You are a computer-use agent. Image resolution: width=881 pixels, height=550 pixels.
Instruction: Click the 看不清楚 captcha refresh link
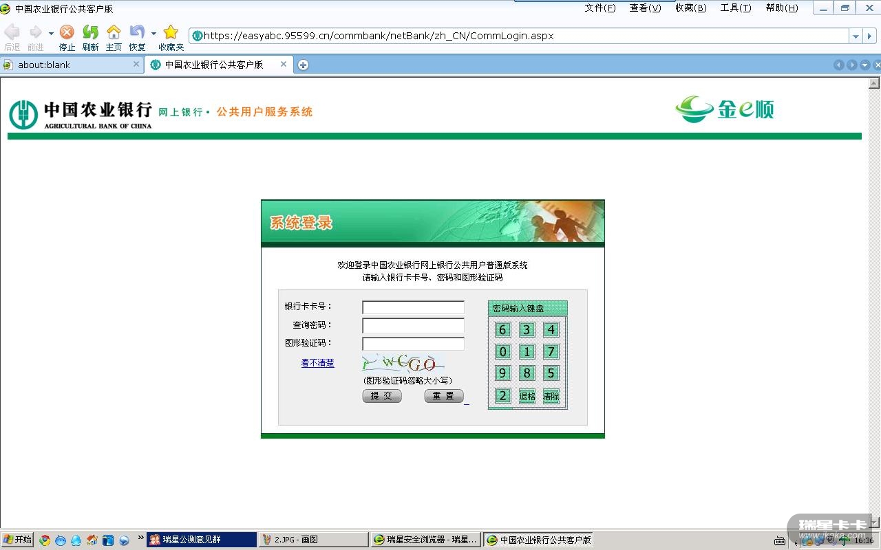[317, 363]
